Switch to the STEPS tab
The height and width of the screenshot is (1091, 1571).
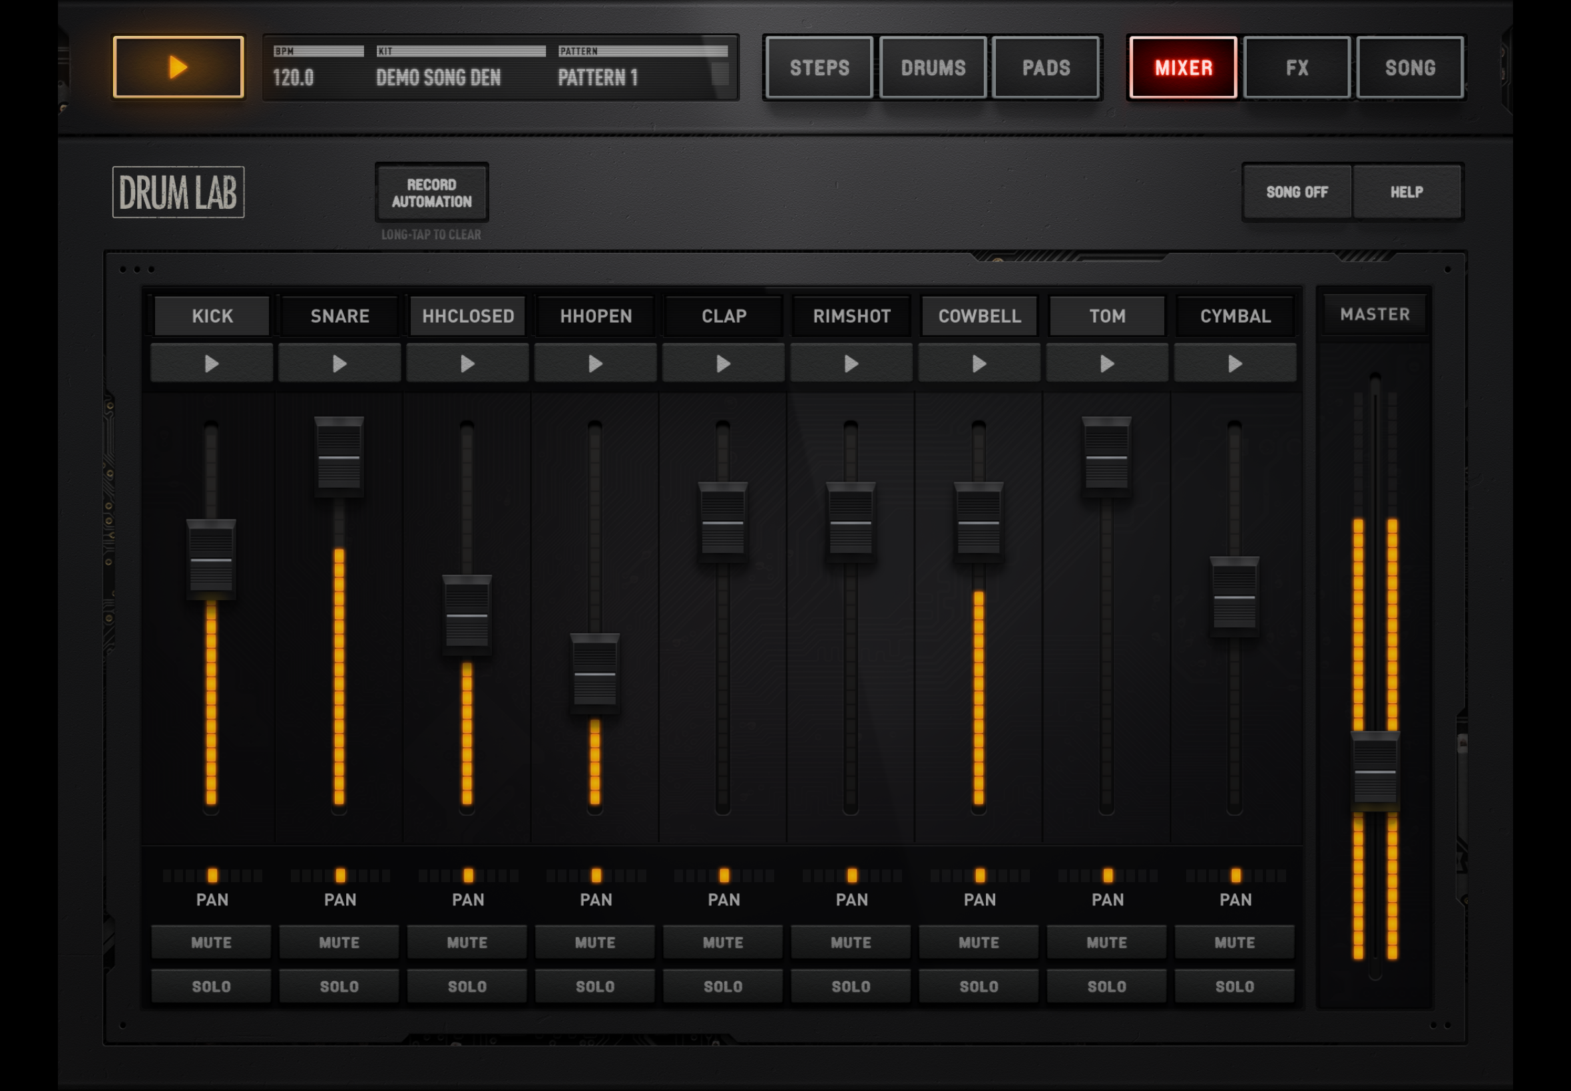point(819,68)
